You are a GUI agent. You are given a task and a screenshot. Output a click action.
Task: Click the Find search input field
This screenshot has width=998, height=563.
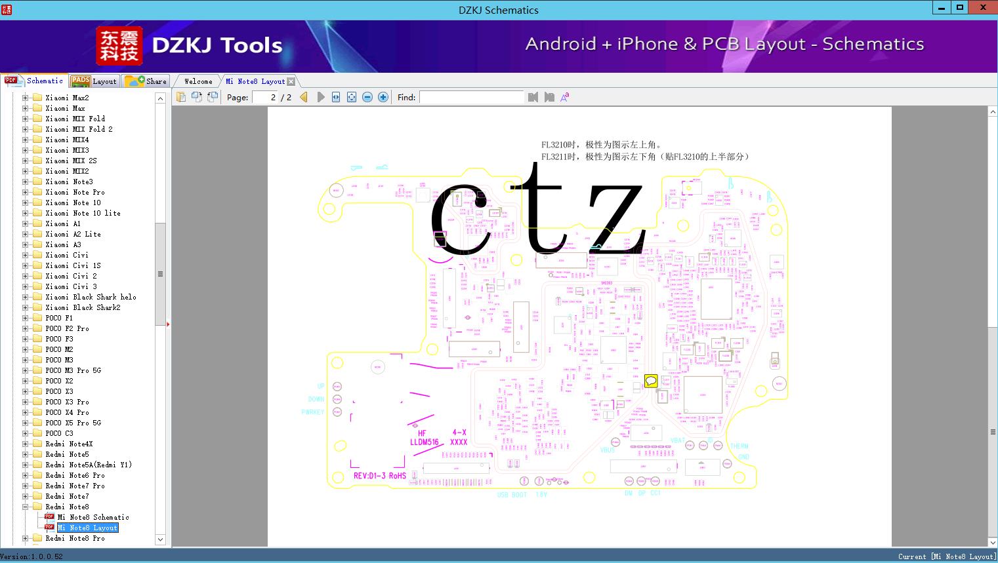(472, 97)
